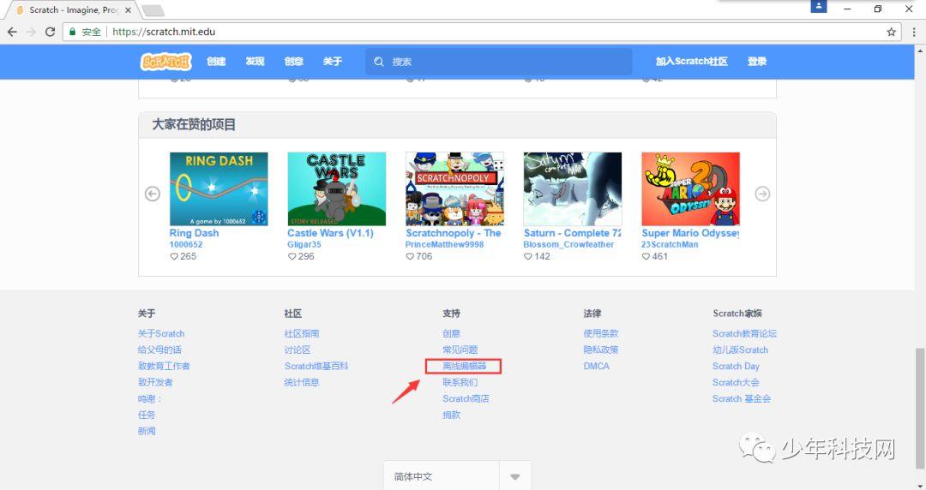The height and width of the screenshot is (490, 926).
Task: Maximize or restore the browser window
Action: click(x=878, y=9)
